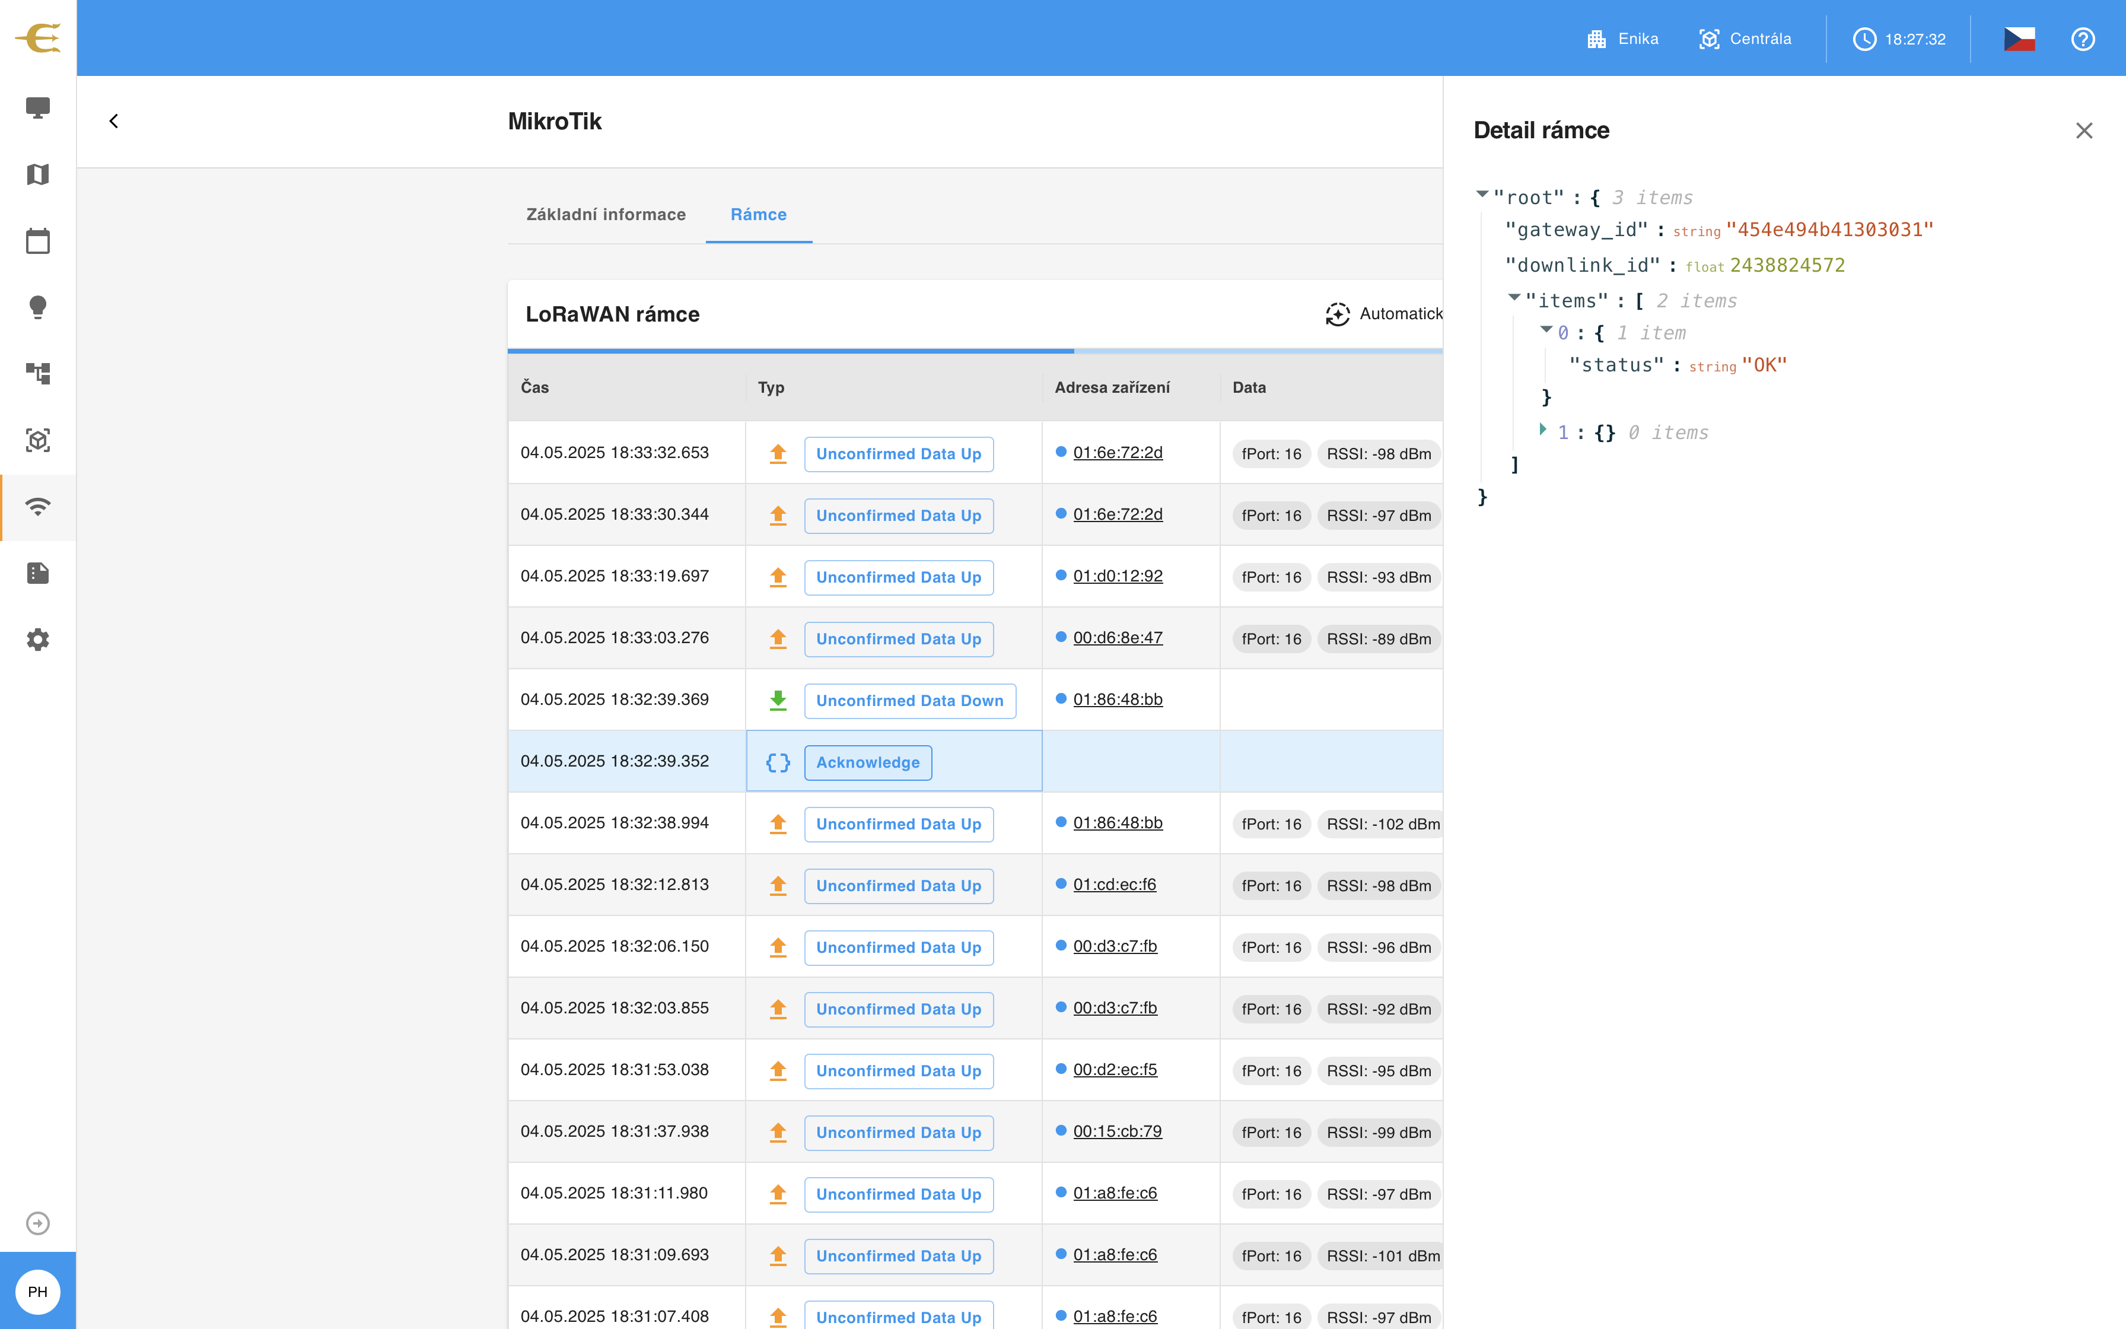Open the PH user avatar
Screen dimensions: 2126x1329
(38, 1291)
